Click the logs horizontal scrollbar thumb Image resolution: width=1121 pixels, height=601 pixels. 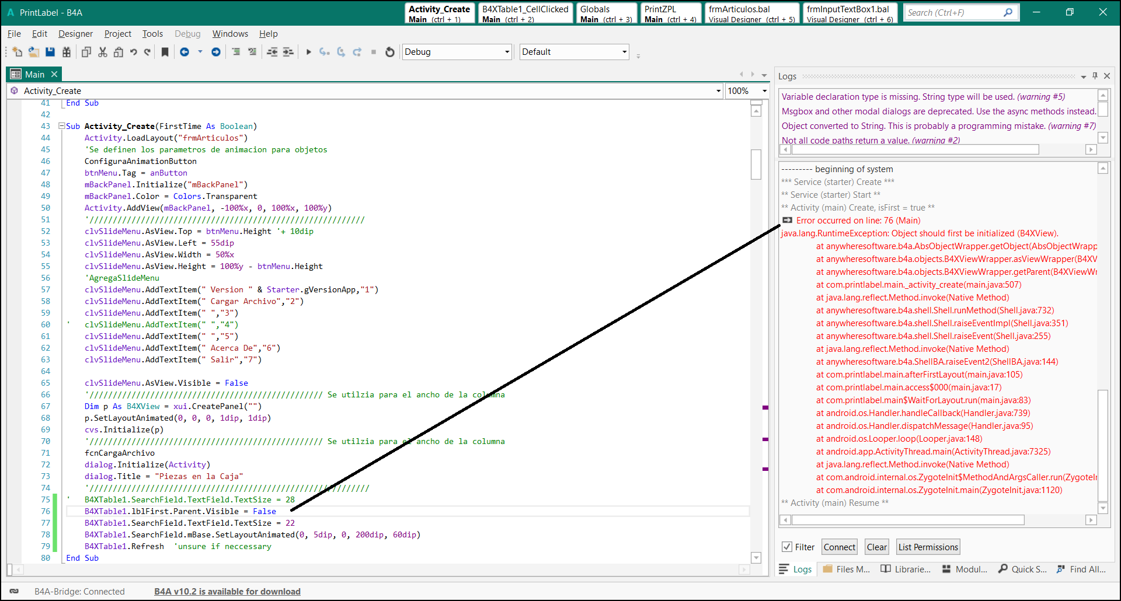(x=908, y=520)
